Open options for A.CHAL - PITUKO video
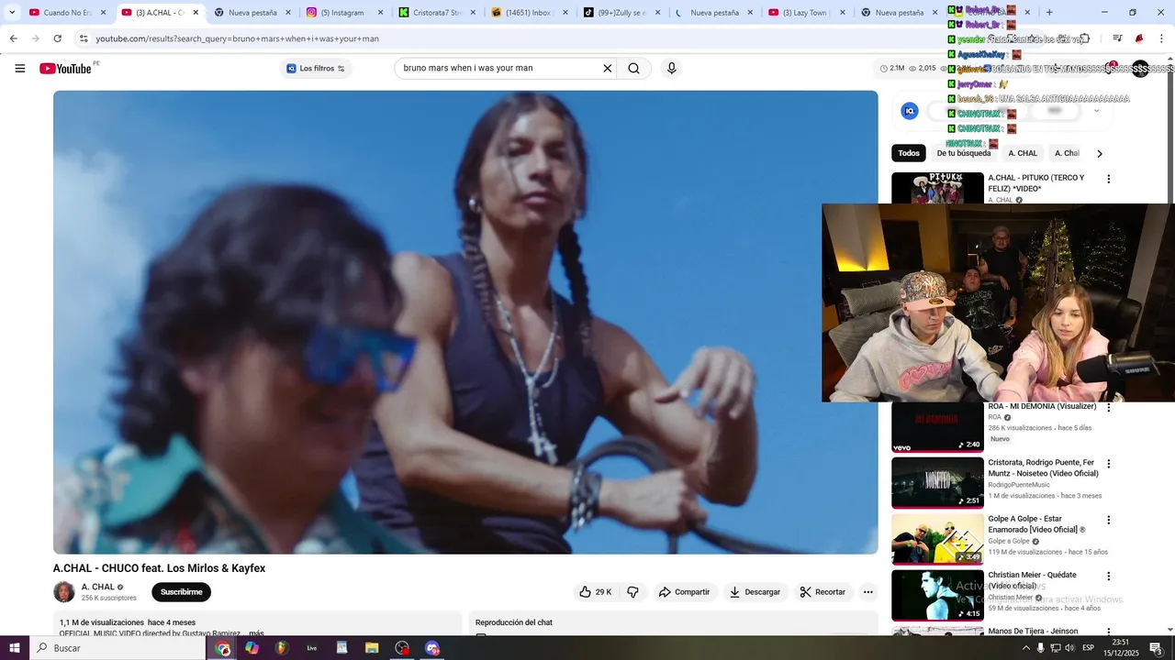1175x660 pixels. (1108, 180)
